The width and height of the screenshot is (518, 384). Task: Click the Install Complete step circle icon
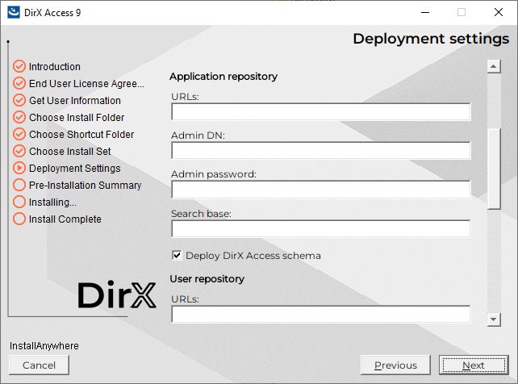pyautogui.click(x=19, y=219)
